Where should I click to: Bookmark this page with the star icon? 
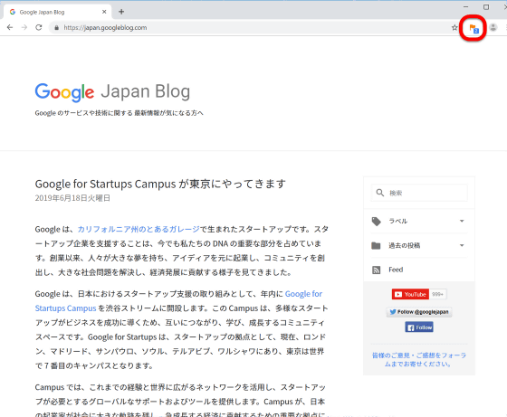coord(454,28)
